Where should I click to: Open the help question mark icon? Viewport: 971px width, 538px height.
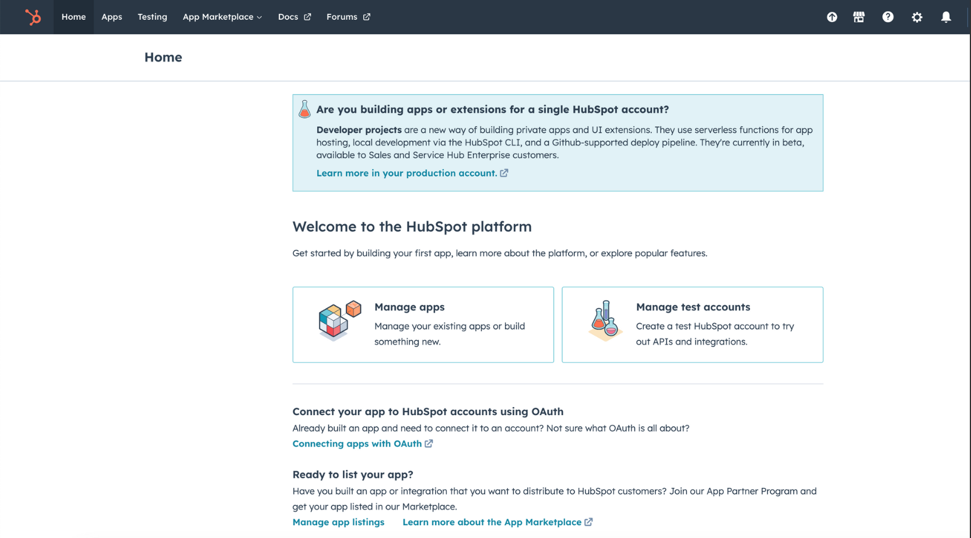tap(888, 17)
